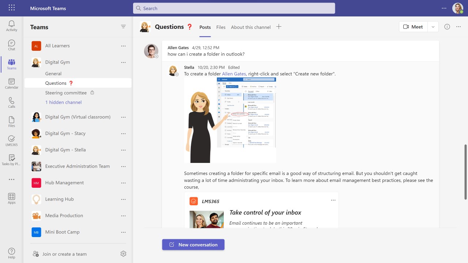Open more options for Media Production team
Viewport: 468px width, 263px height.
pos(123,216)
